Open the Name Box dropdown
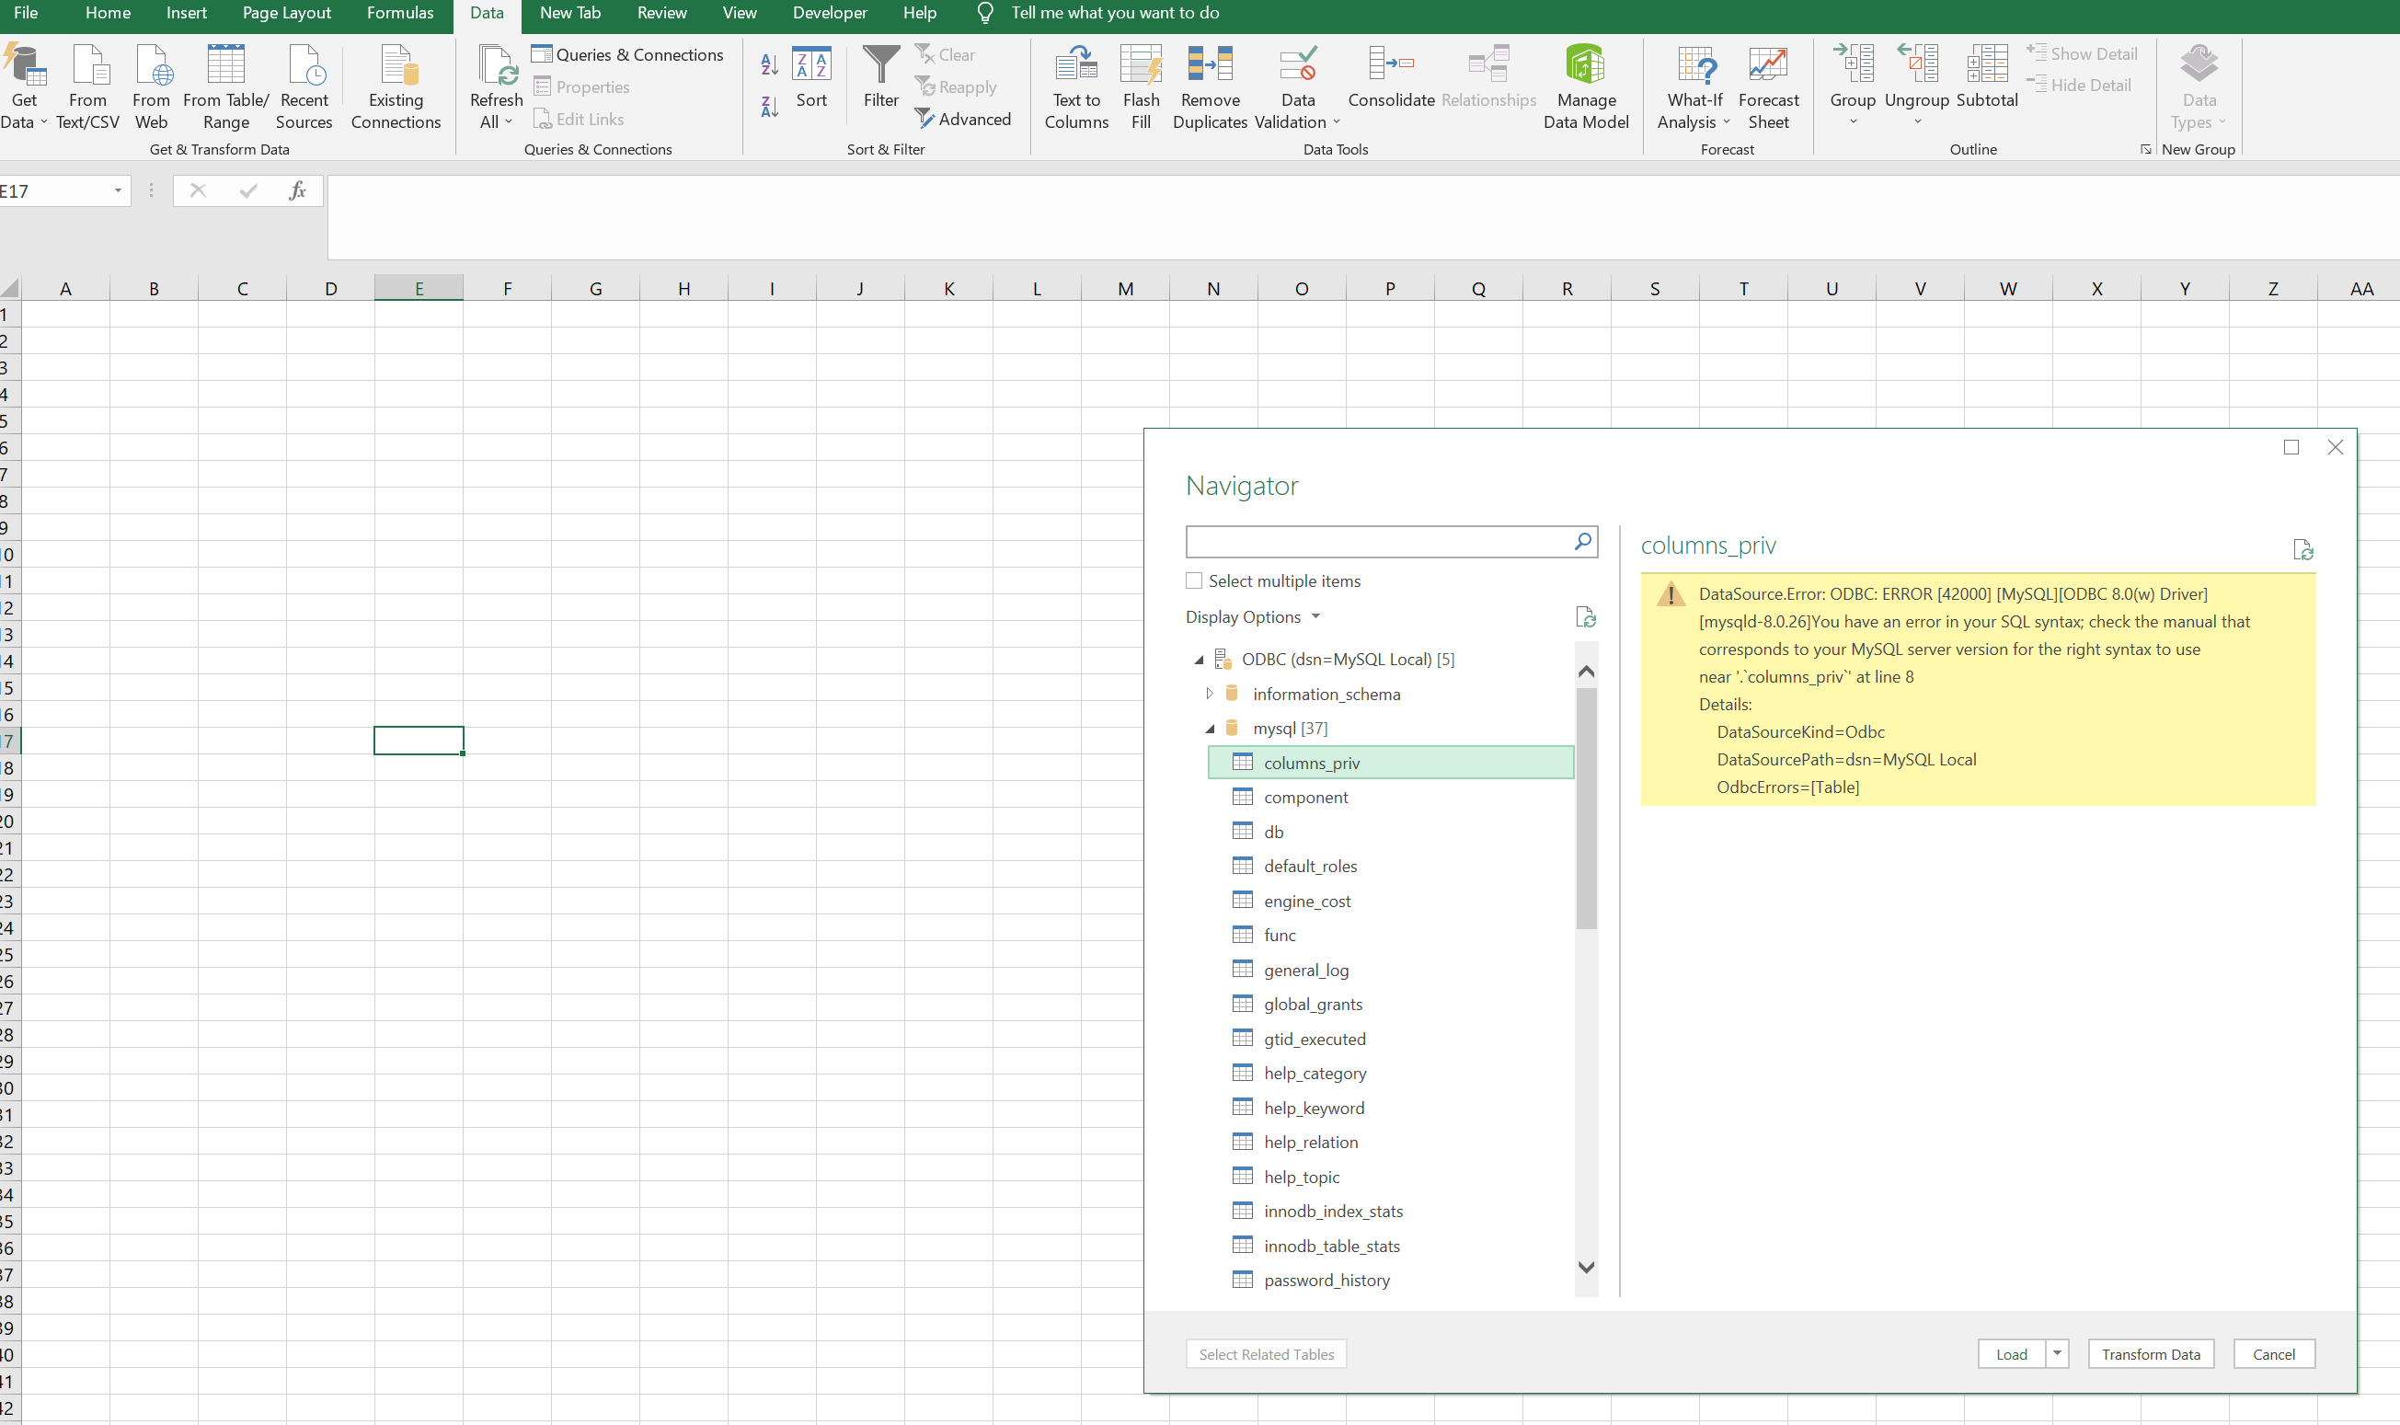The width and height of the screenshot is (2400, 1425). pyautogui.click(x=118, y=190)
